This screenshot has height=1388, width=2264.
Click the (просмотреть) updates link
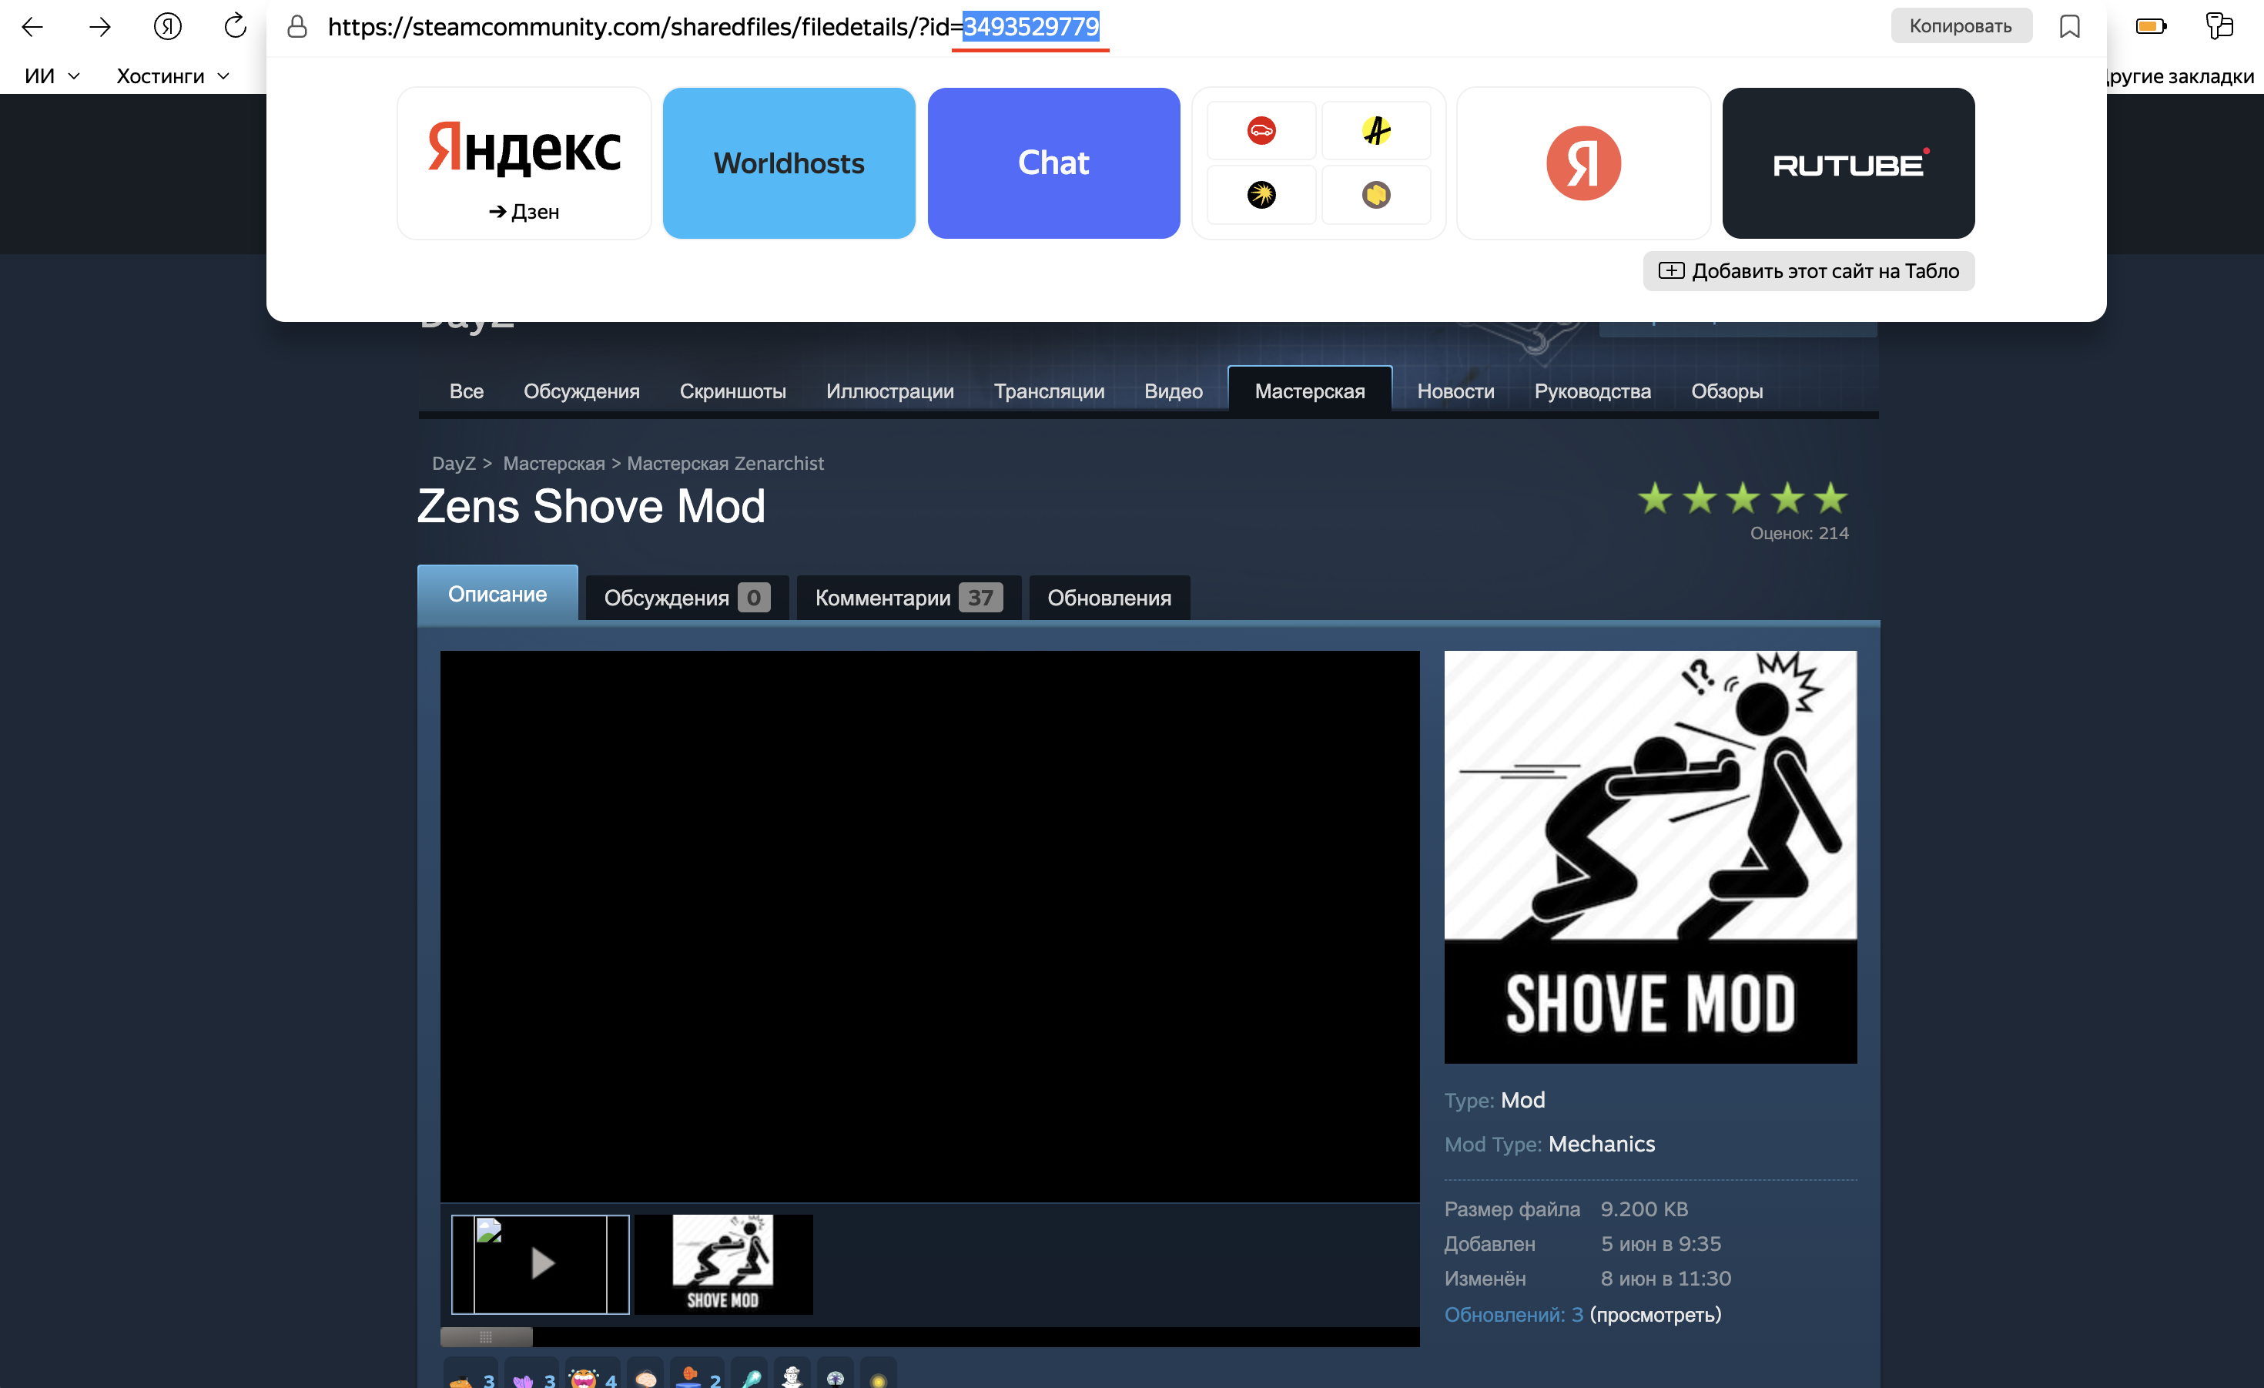pos(1655,1315)
